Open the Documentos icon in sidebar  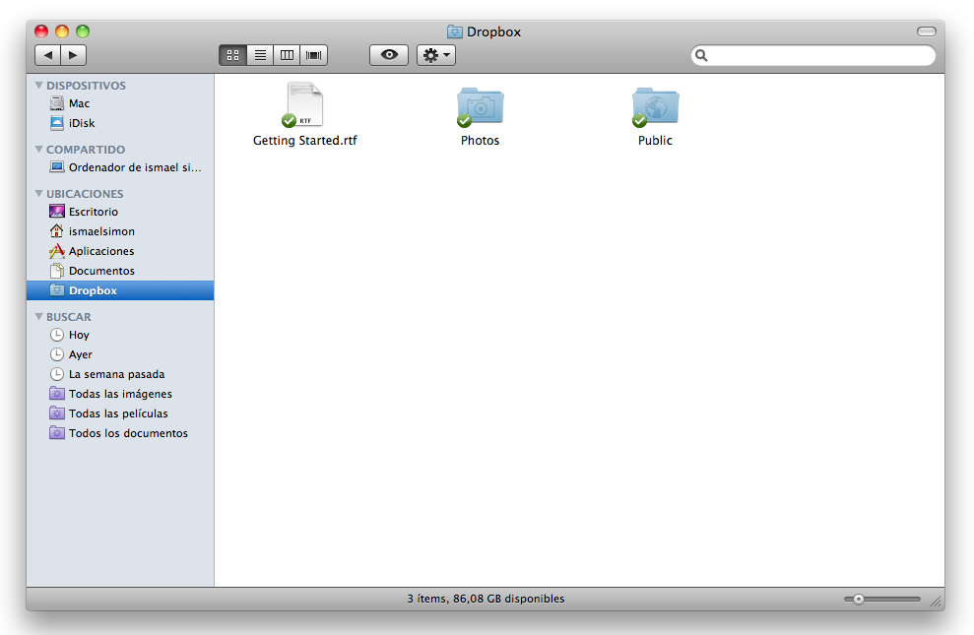click(x=56, y=271)
